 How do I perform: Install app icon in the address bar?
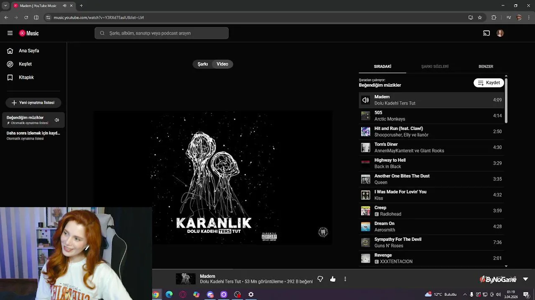coord(471,17)
